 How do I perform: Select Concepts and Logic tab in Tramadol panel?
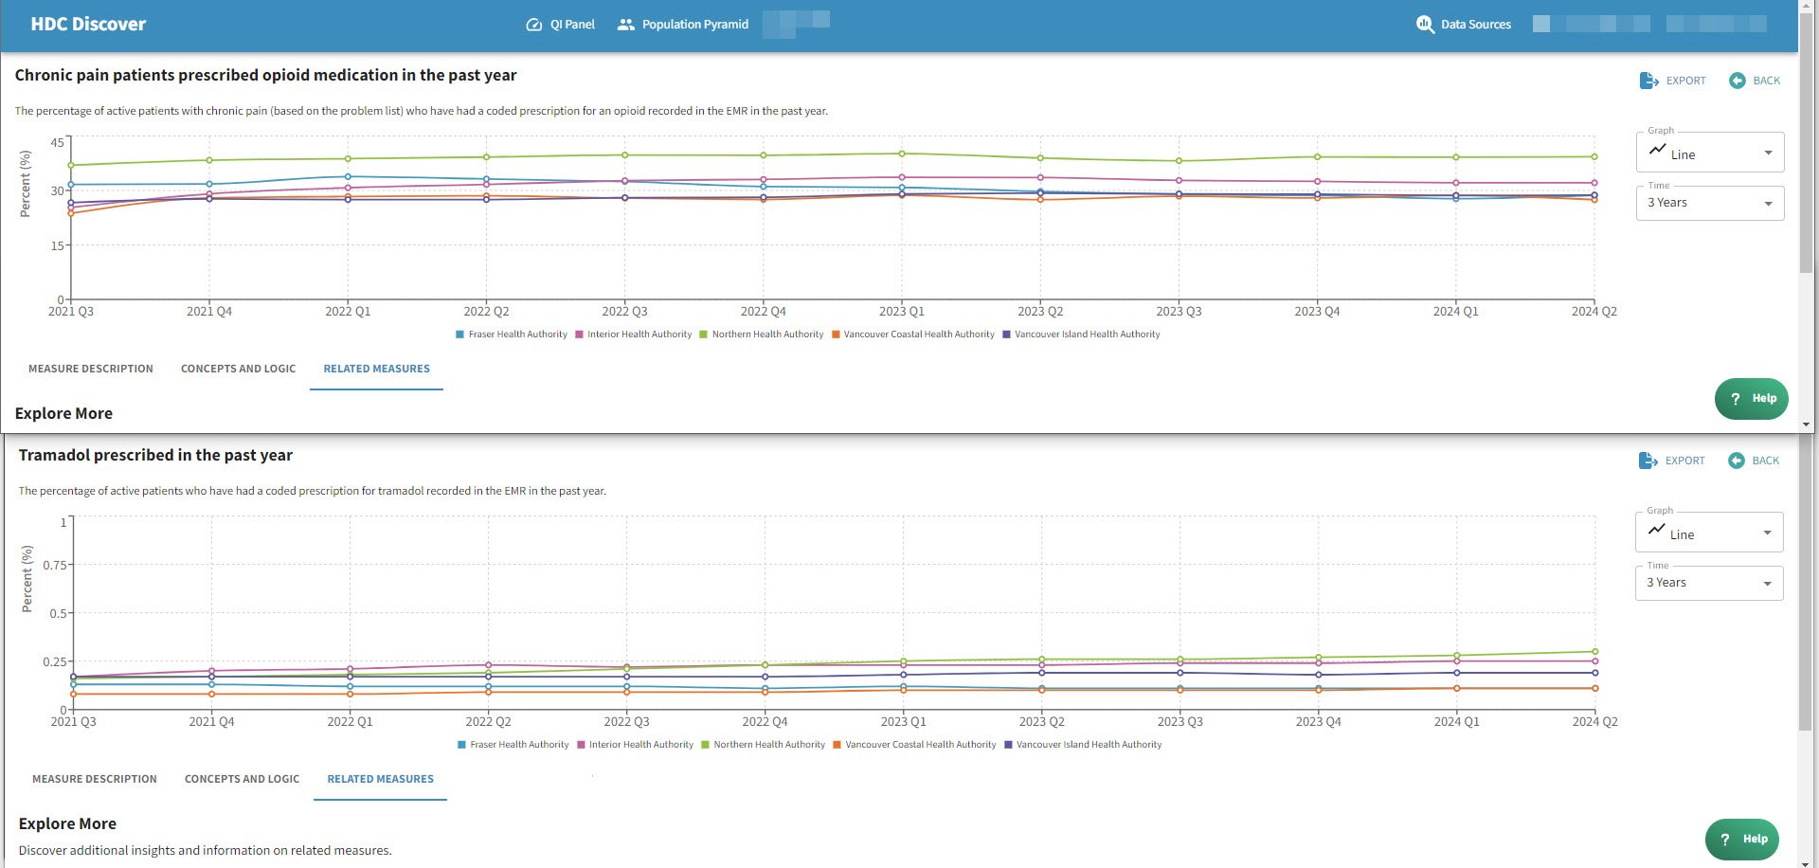[242, 779]
